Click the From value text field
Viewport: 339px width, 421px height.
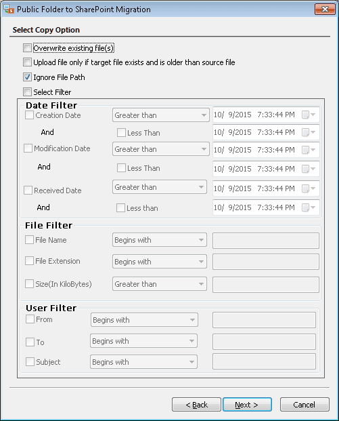(265, 320)
